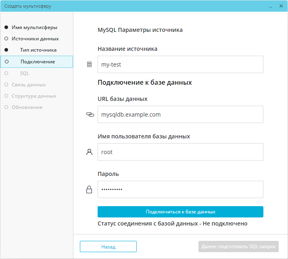Focus the URL базы данных input field
The height and width of the screenshot is (259, 288).
pyautogui.click(x=180, y=114)
